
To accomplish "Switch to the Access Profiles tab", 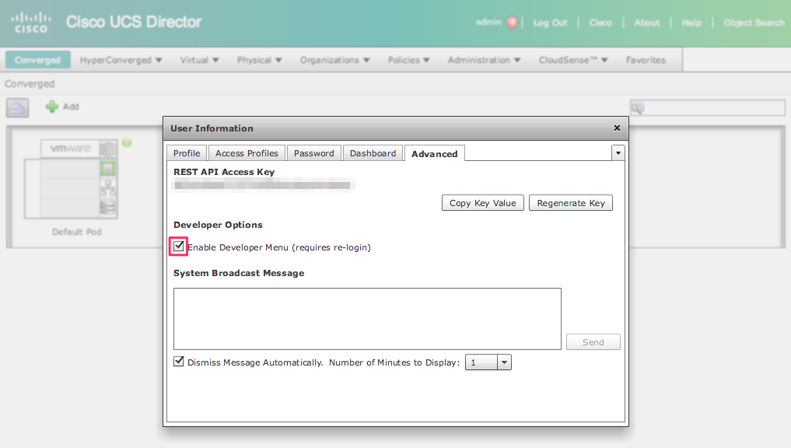I will pos(247,153).
